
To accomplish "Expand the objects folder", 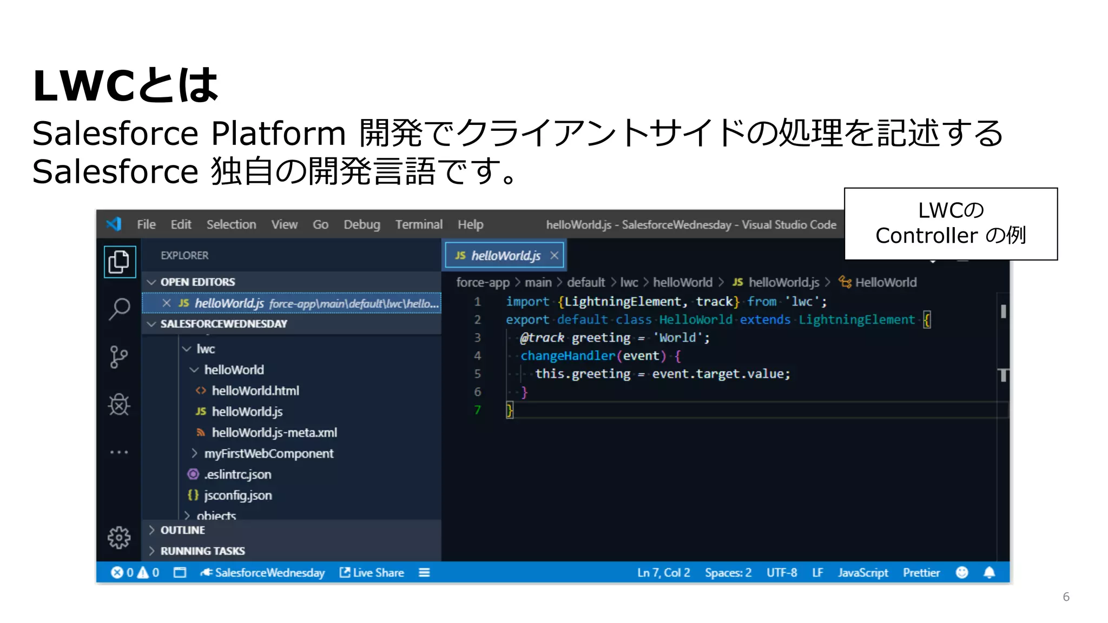I will (187, 515).
